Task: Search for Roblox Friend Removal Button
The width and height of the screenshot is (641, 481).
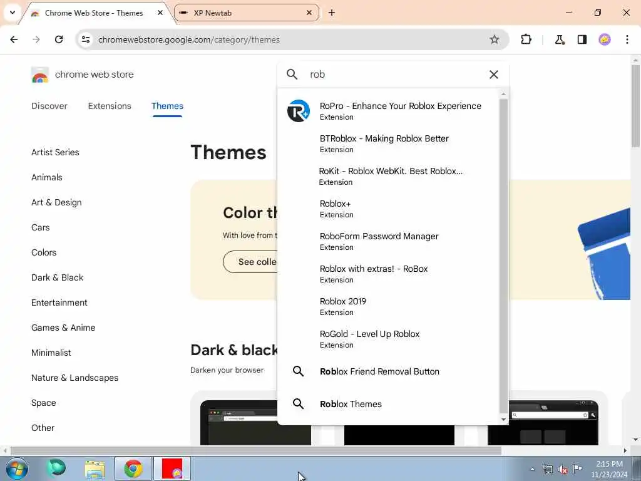Action: (x=388, y=371)
